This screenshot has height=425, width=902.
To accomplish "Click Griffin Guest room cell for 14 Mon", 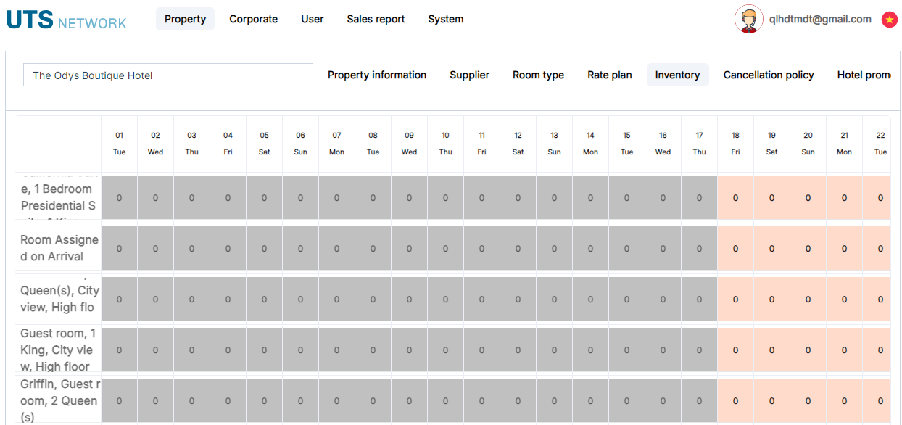I will (x=591, y=400).
